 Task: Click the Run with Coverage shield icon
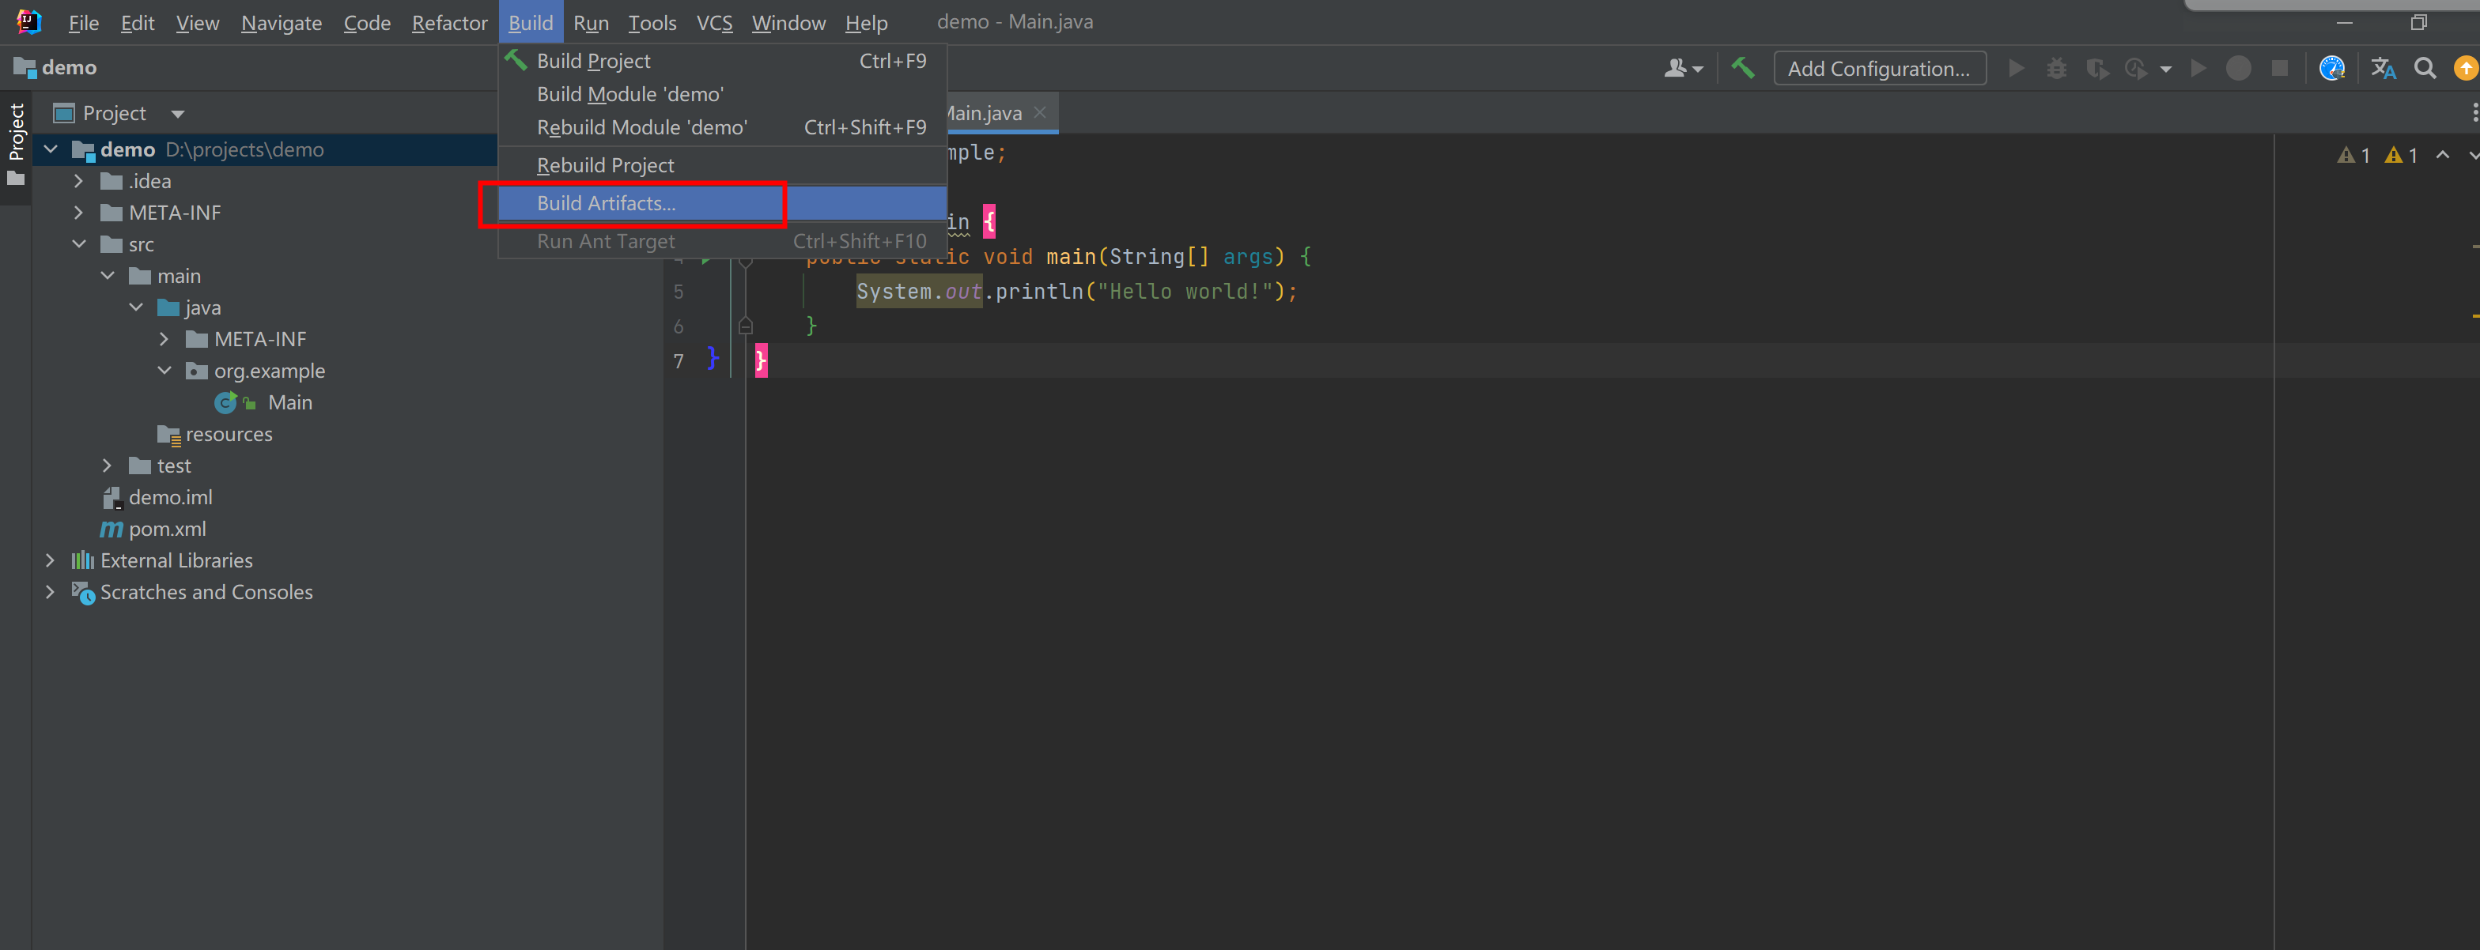pyautogui.click(x=2096, y=68)
